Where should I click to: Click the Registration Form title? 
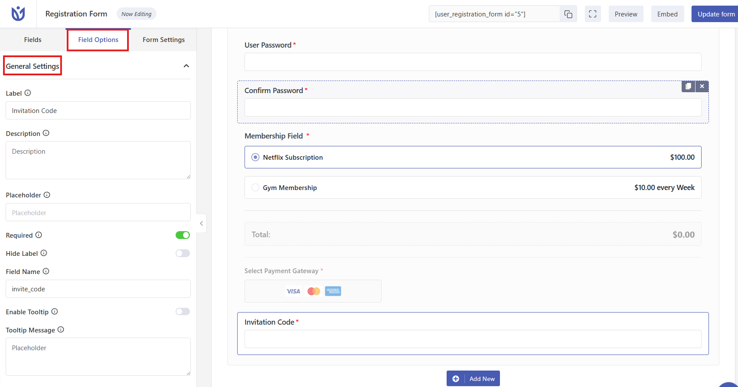[76, 14]
